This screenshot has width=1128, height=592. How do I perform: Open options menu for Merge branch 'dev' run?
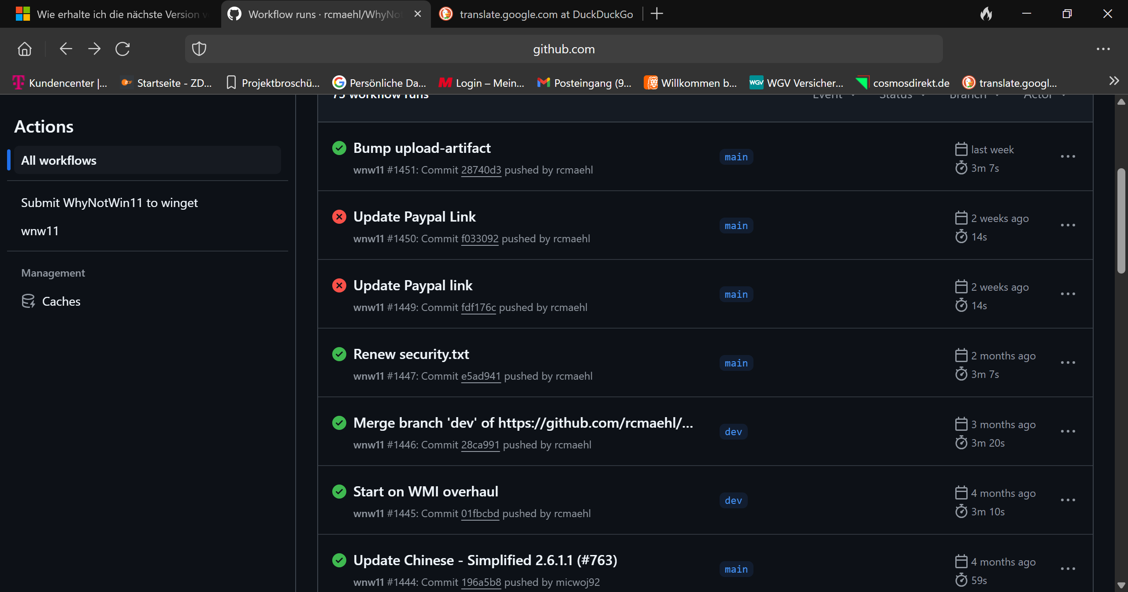pos(1068,431)
